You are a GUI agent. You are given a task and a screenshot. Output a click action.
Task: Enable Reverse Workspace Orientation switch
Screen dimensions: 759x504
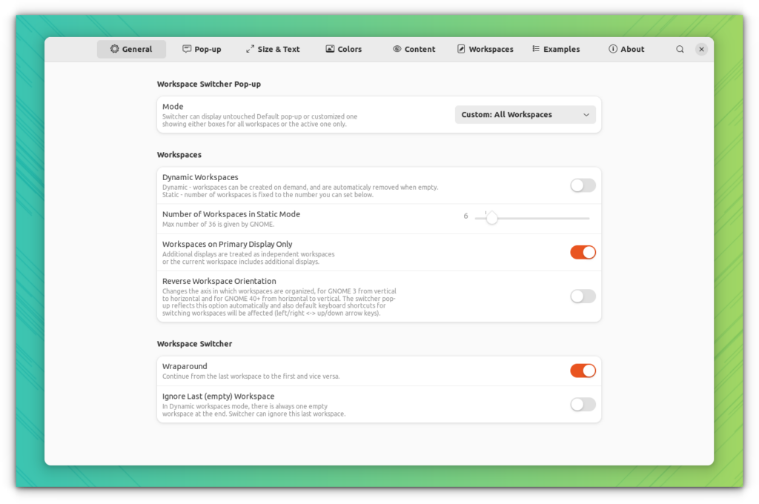coord(583,296)
